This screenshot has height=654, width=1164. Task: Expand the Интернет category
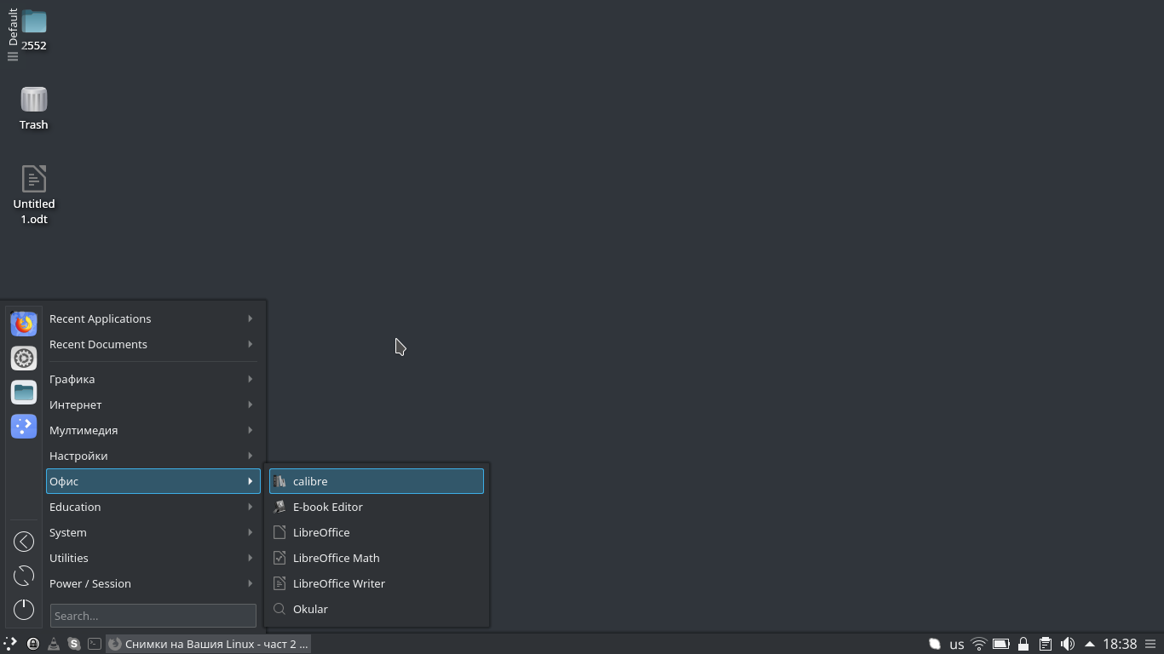[153, 404]
